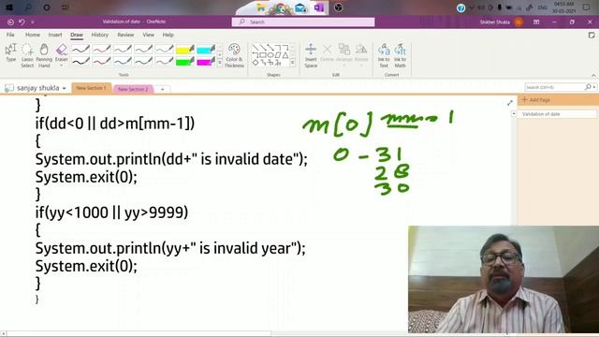Screen dimensions: 599x337
Task: Open Task View on the taskbar
Action: pos(66,7)
